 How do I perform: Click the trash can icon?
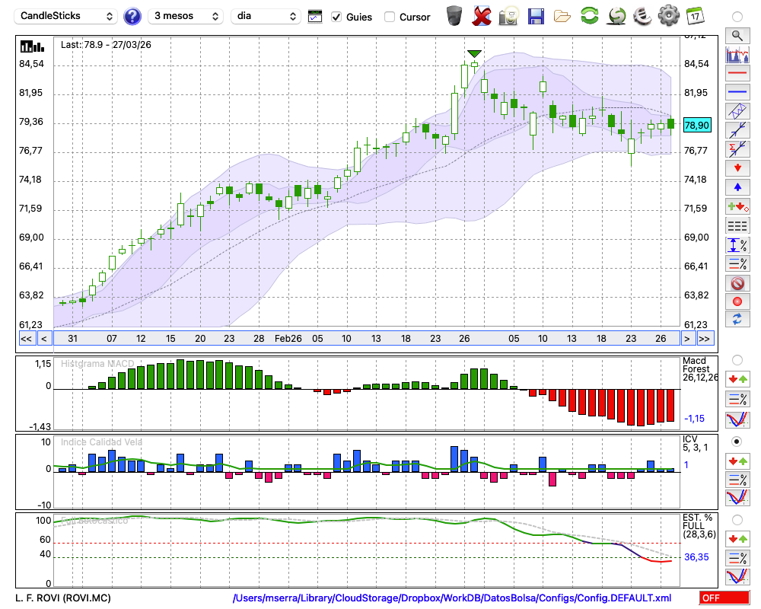pos(454,15)
